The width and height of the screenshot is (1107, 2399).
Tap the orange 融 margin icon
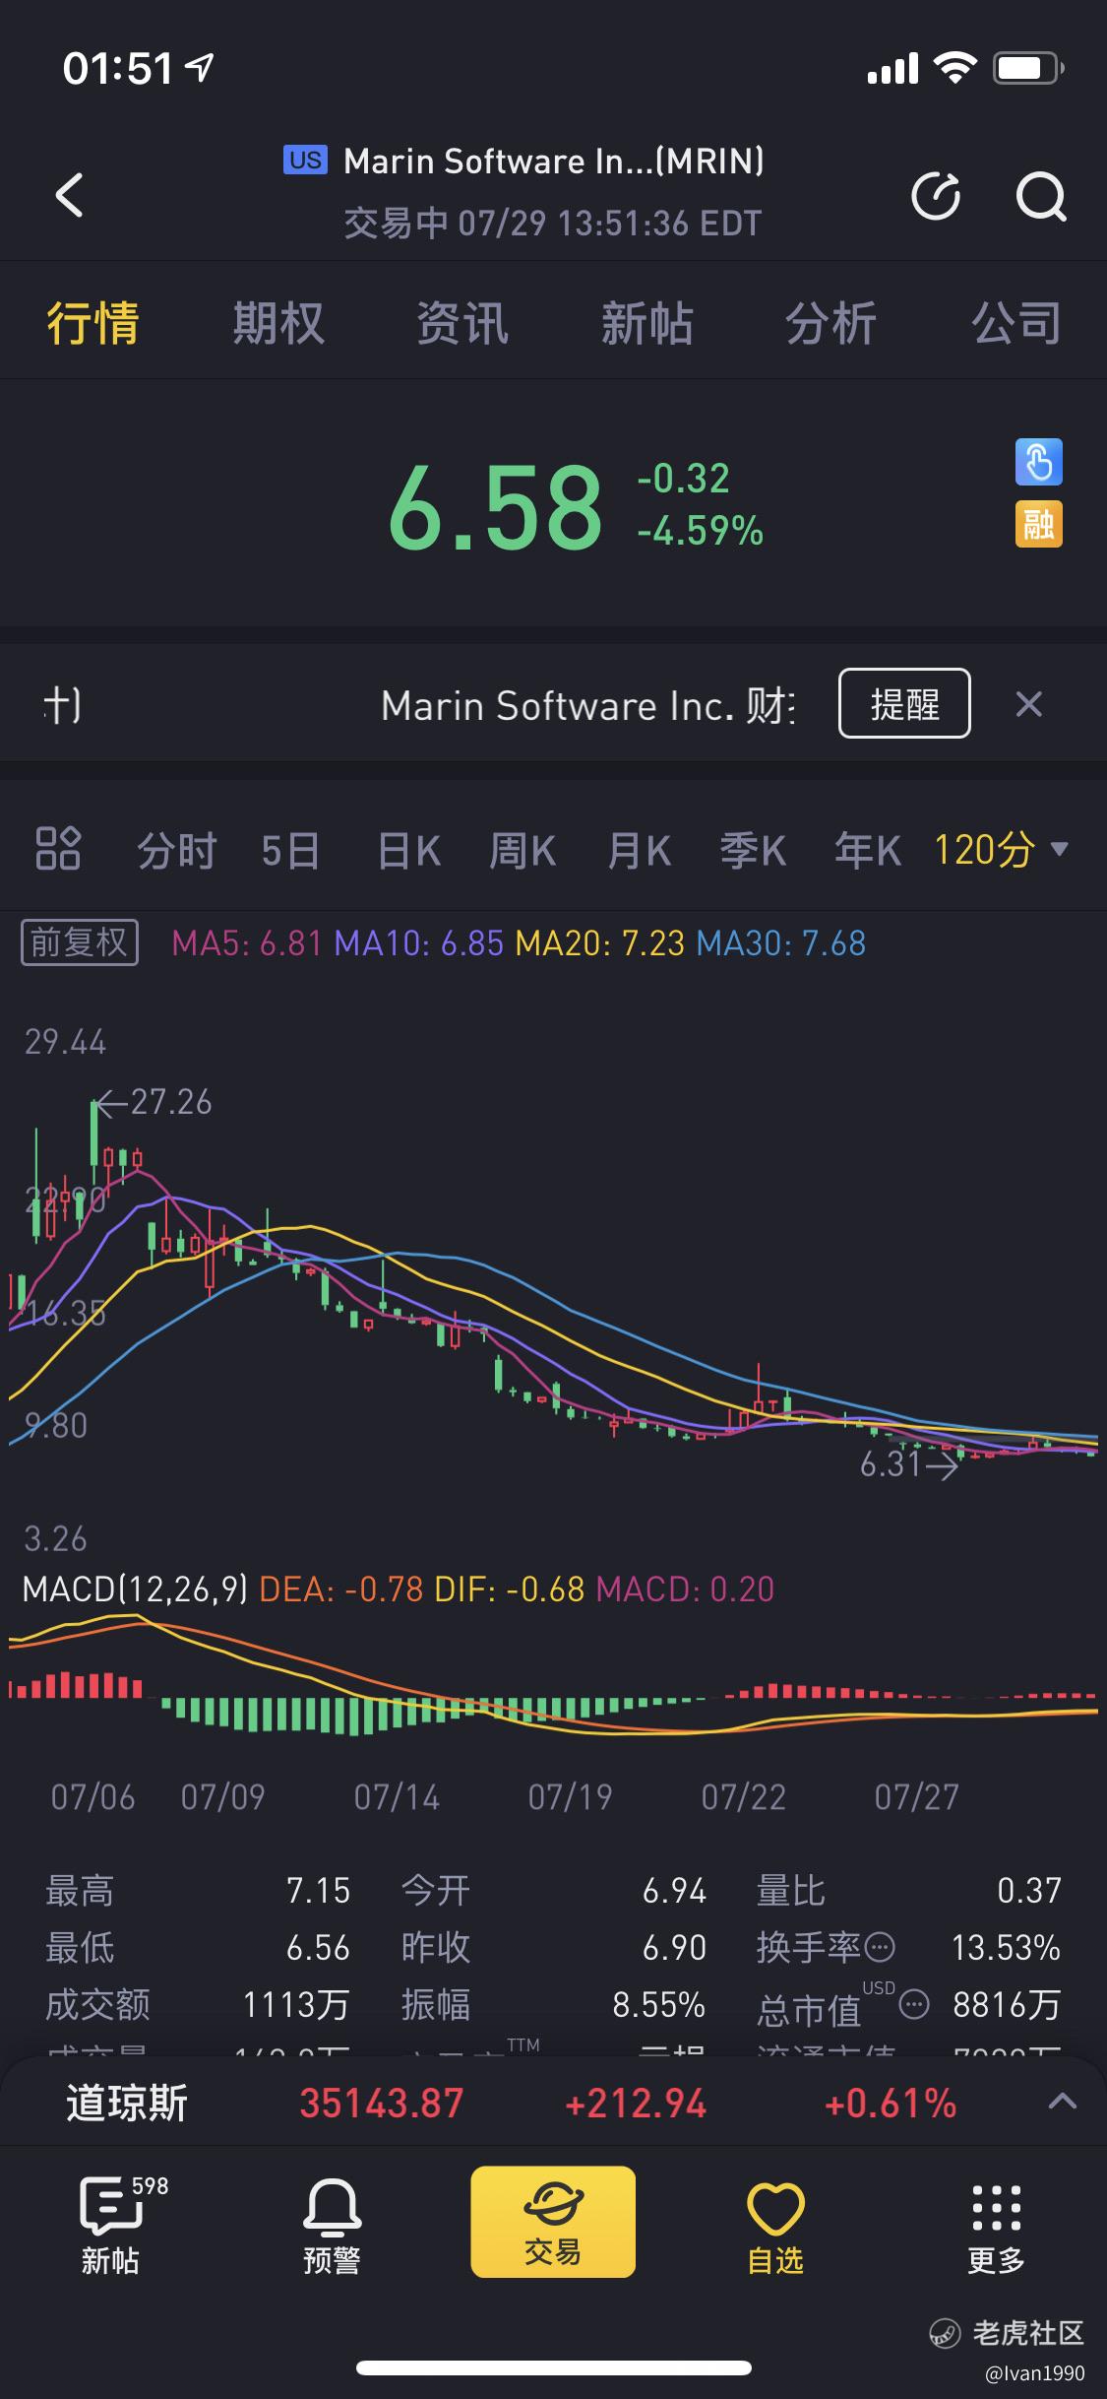[x=1039, y=524]
